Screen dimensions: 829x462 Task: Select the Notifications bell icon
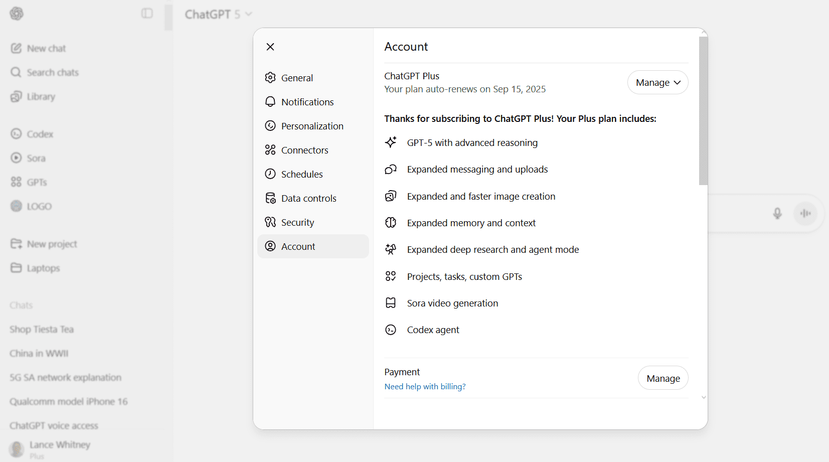click(x=270, y=102)
